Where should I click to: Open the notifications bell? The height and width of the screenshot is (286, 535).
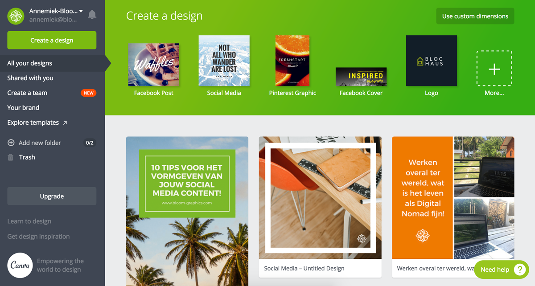pos(92,15)
